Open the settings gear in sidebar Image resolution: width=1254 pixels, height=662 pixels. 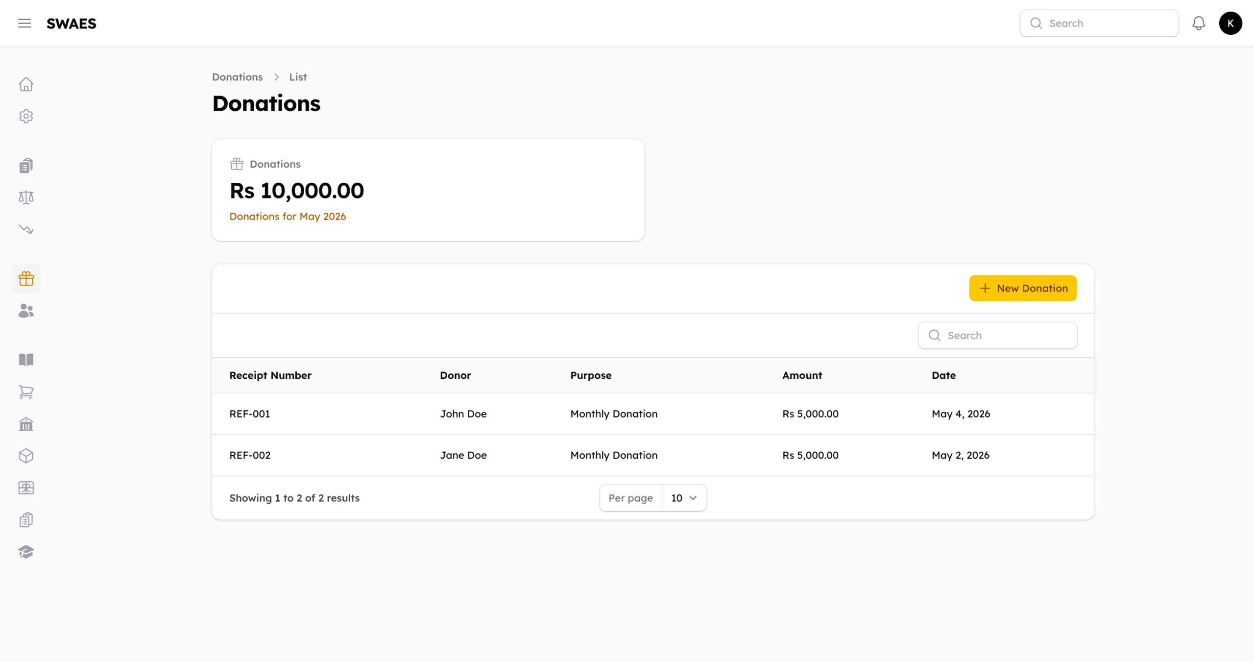click(26, 116)
